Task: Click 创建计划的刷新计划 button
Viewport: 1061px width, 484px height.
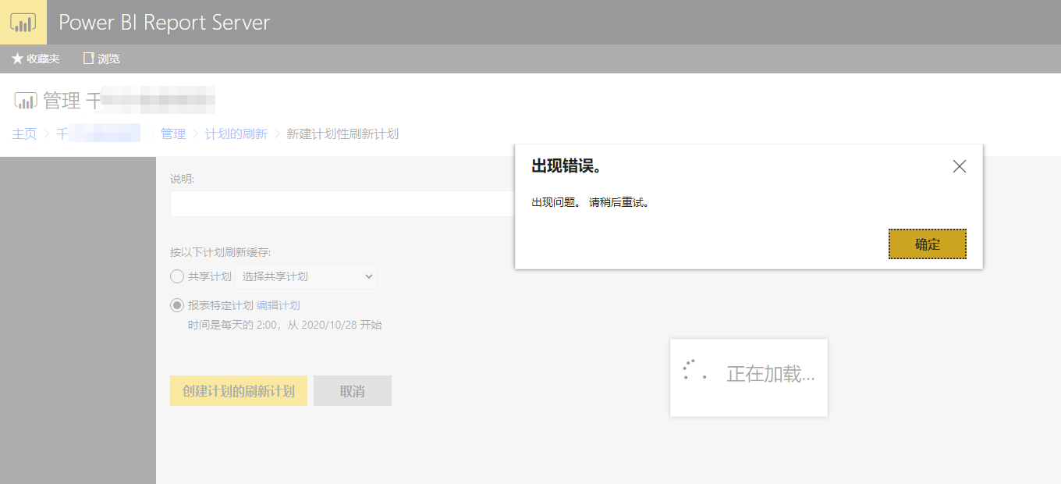Action: click(x=239, y=391)
